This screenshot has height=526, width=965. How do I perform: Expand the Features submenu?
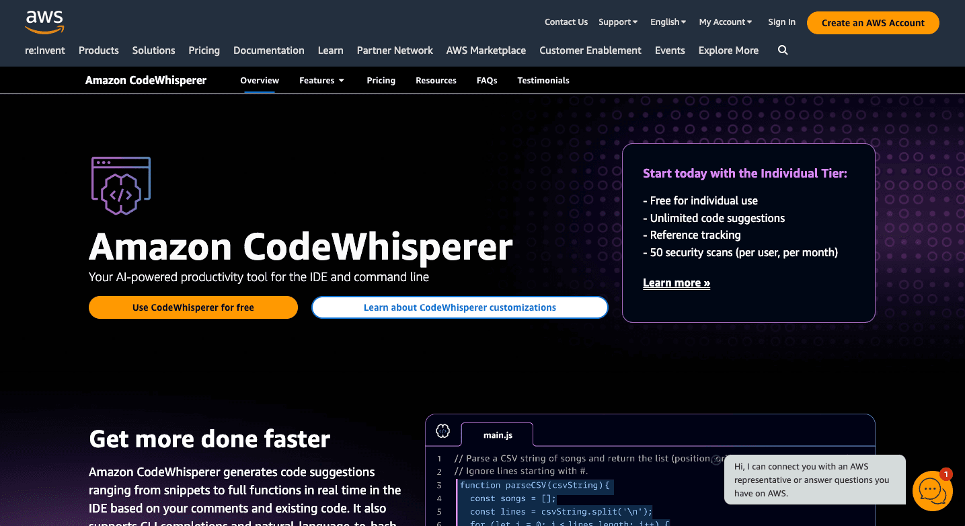click(321, 80)
